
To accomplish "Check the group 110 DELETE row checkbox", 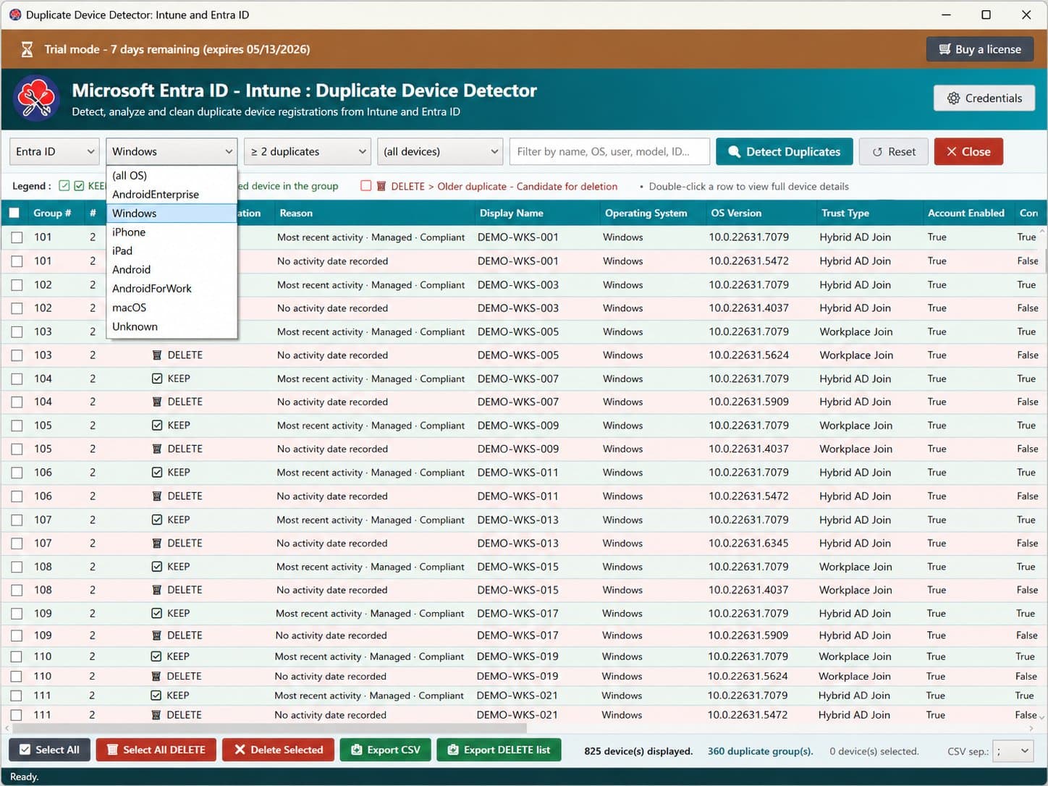I will pyautogui.click(x=16, y=676).
